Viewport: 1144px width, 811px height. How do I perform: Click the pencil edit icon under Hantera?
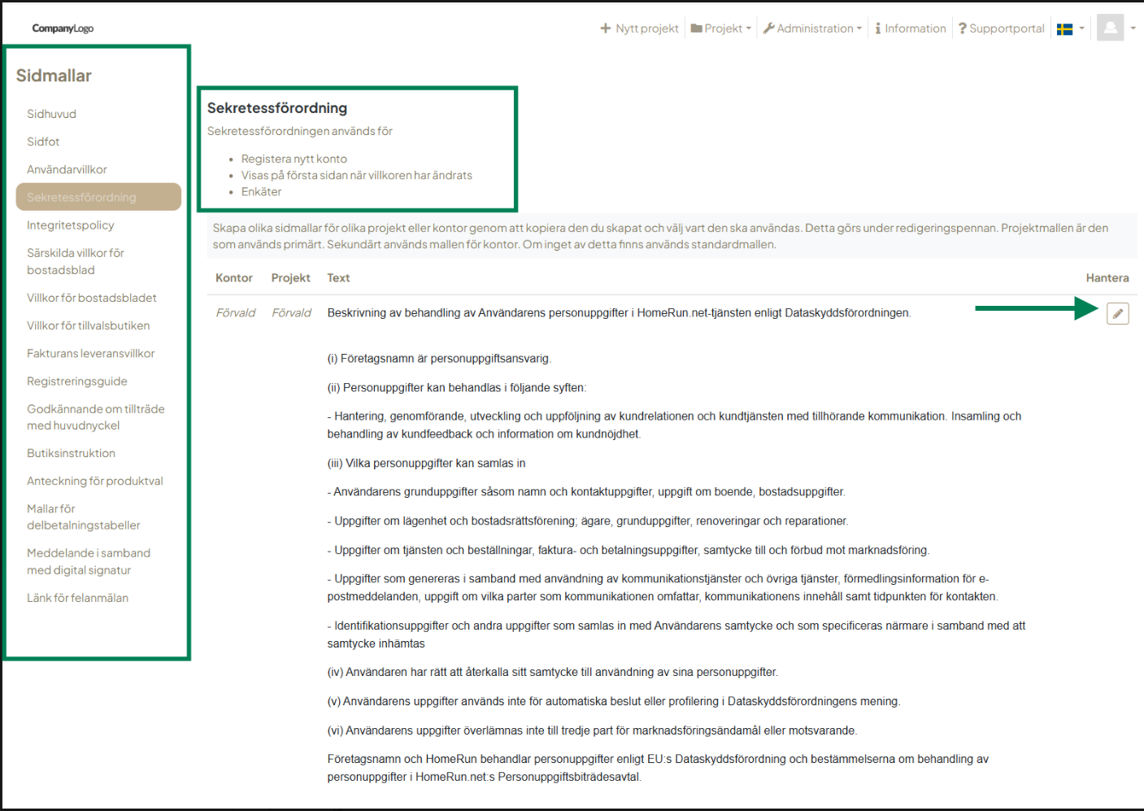pos(1117,313)
